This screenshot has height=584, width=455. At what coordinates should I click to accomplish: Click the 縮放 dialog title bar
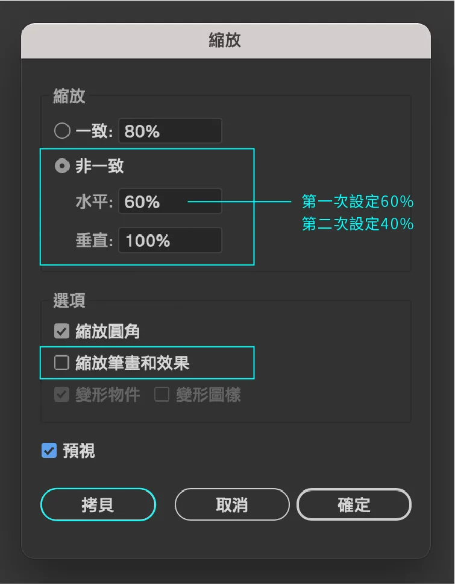pyautogui.click(x=226, y=40)
